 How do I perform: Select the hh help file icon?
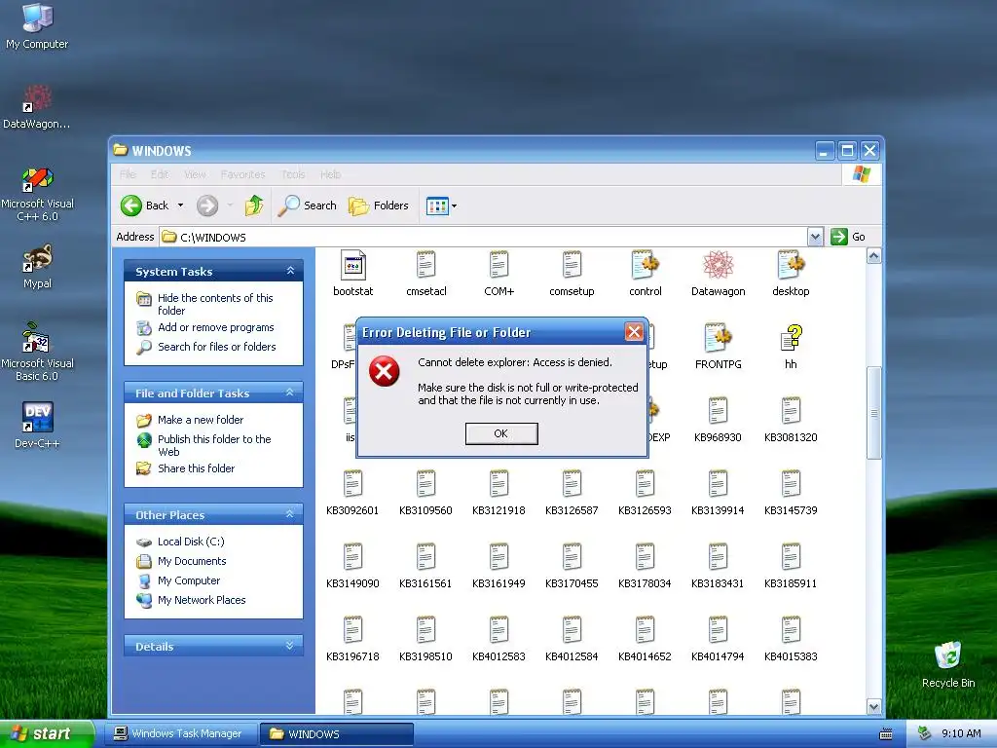tap(791, 347)
